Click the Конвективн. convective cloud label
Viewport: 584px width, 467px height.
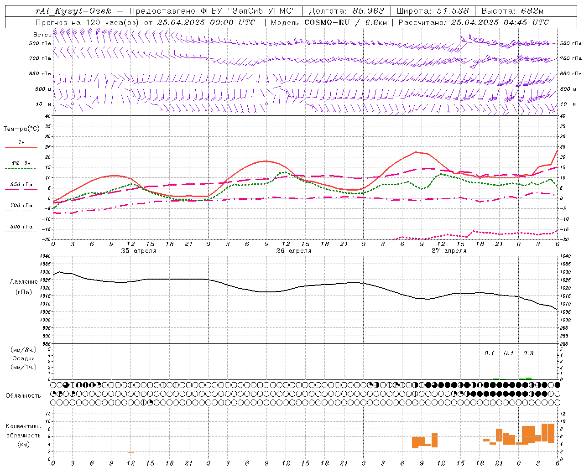[x=24, y=426]
